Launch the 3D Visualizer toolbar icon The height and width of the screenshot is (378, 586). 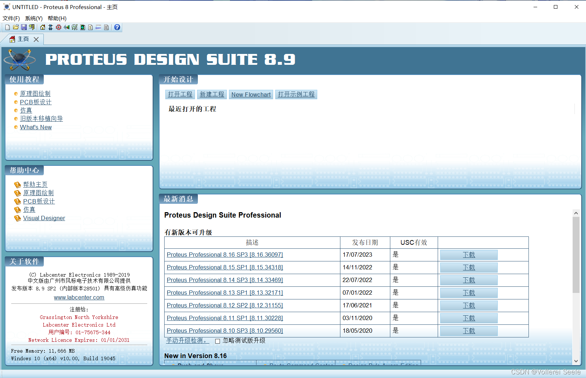coord(67,27)
